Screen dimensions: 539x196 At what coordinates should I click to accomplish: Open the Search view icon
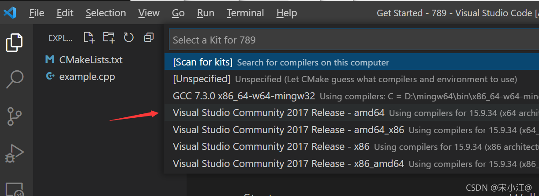[15, 79]
